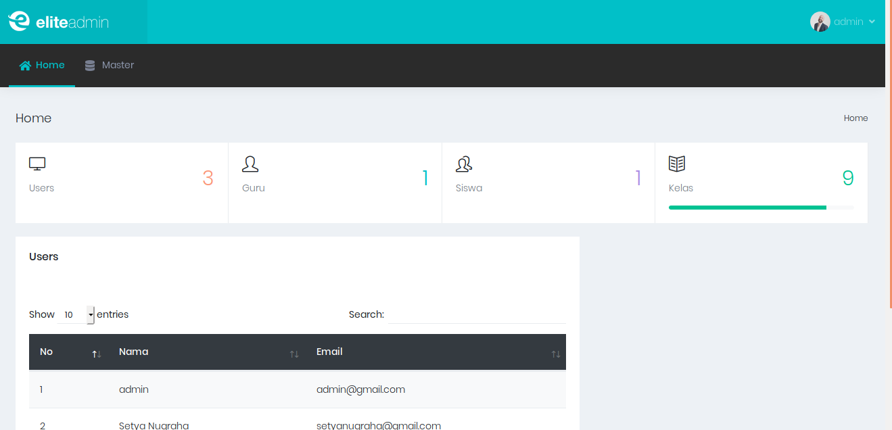Select the Users monitor icon
The width and height of the screenshot is (892, 430).
click(37, 164)
